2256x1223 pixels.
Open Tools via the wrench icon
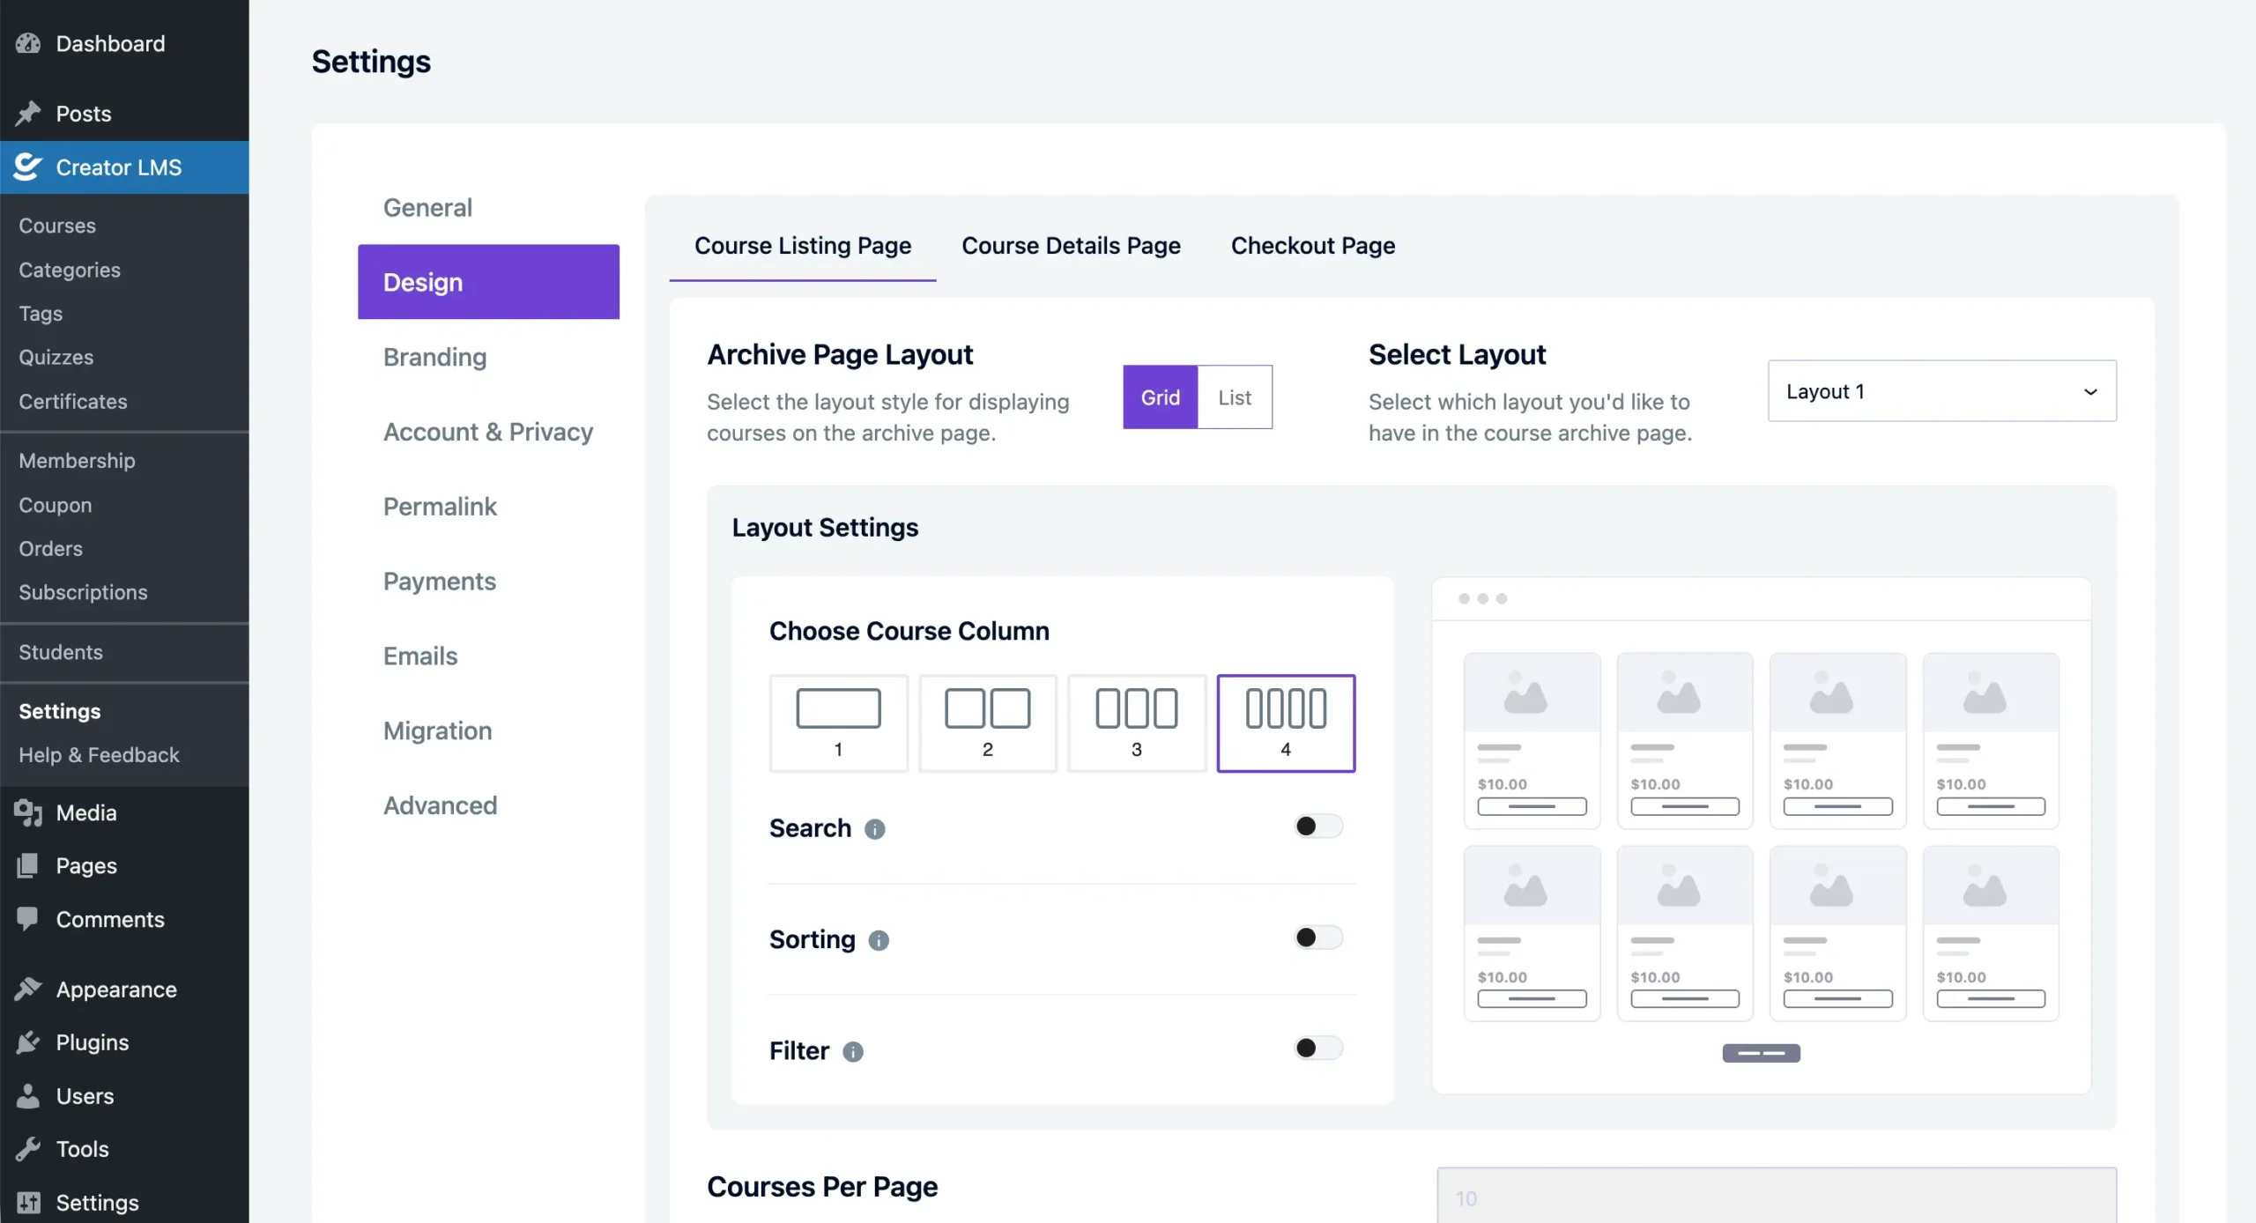point(27,1148)
